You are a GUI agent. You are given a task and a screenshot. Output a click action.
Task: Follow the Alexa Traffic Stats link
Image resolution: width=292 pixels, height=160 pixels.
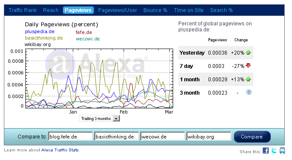60,150
